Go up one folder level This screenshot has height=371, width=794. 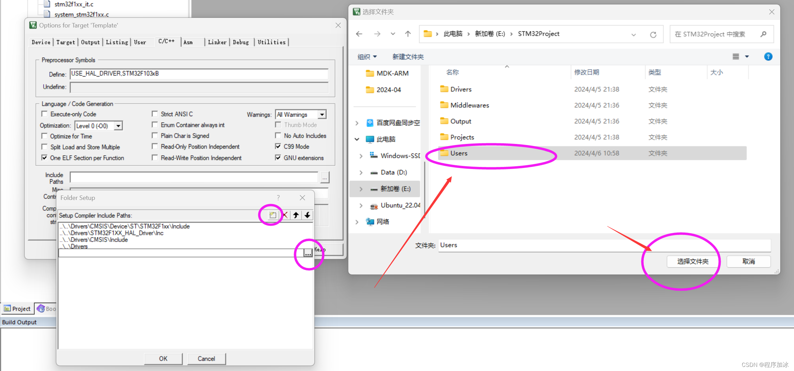(x=408, y=34)
